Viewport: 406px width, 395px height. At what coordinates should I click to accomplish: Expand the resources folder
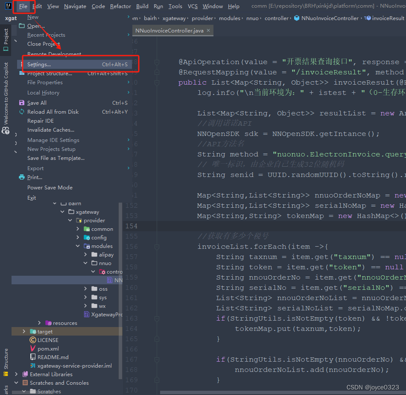pyautogui.click(x=39, y=323)
